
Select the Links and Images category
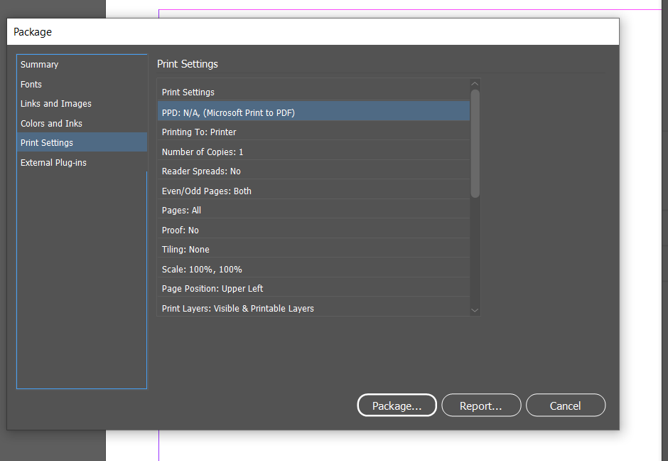coord(55,103)
